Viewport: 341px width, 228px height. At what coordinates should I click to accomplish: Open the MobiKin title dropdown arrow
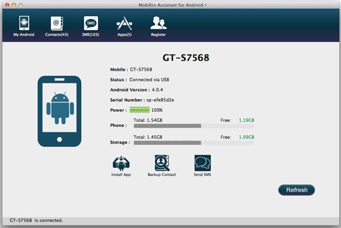point(205,5)
